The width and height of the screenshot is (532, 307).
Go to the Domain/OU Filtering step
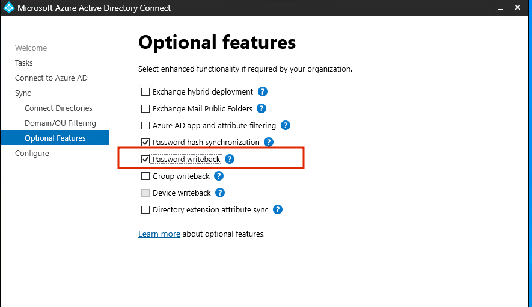(60, 123)
